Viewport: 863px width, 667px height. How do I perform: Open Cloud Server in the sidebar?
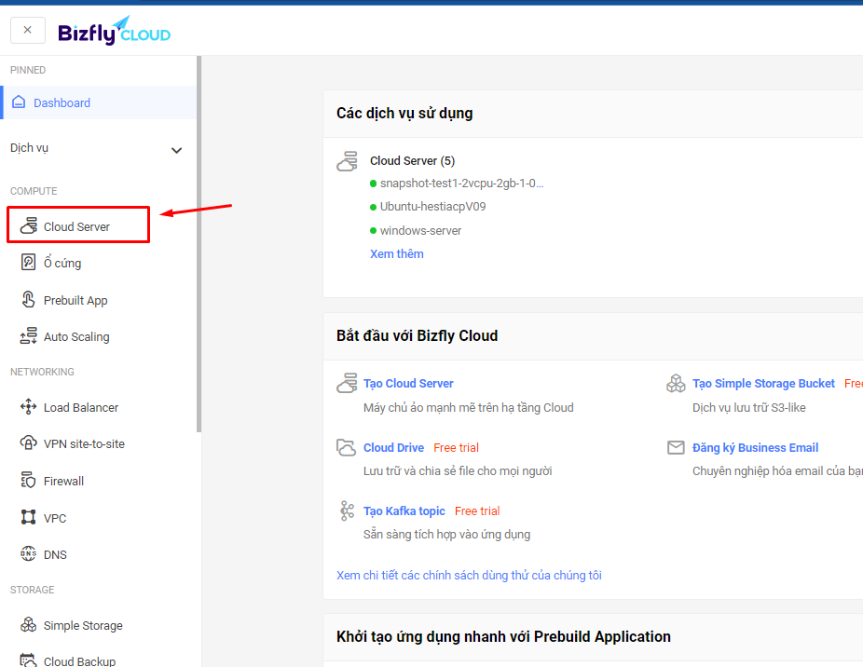[x=78, y=225]
